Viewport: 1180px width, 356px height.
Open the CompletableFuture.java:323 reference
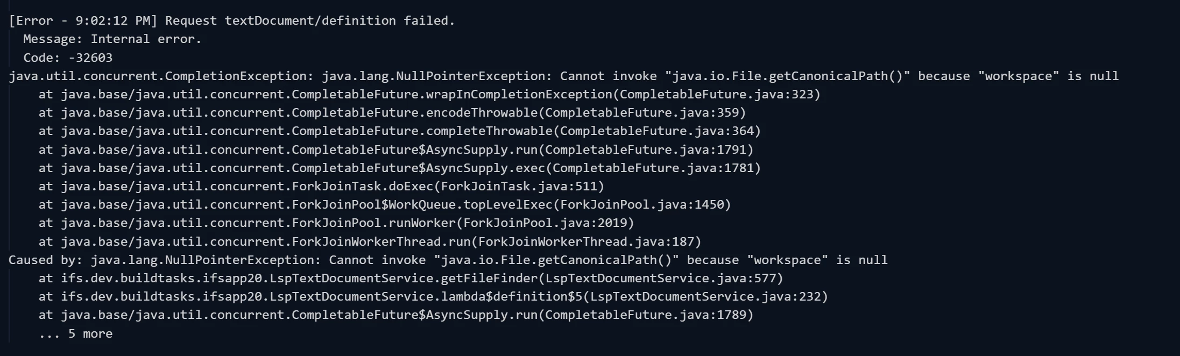720,95
